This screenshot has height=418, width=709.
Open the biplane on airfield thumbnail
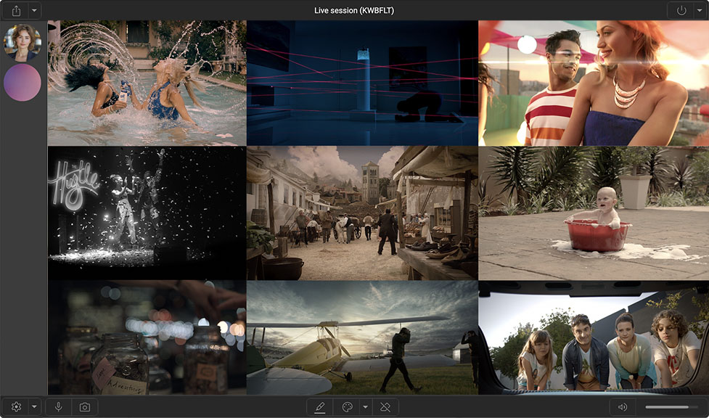362,338
